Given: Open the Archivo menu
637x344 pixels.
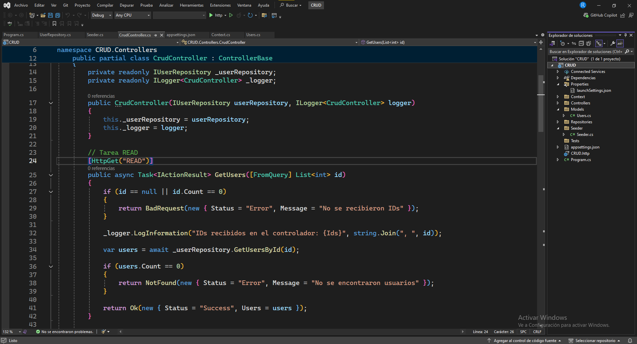Looking at the screenshot, I should pyautogui.click(x=21, y=5).
